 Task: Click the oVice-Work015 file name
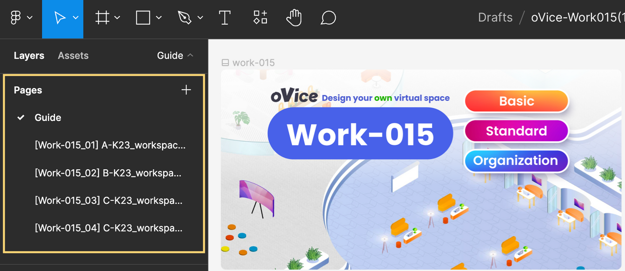pyautogui.click(x=578, y=18)
